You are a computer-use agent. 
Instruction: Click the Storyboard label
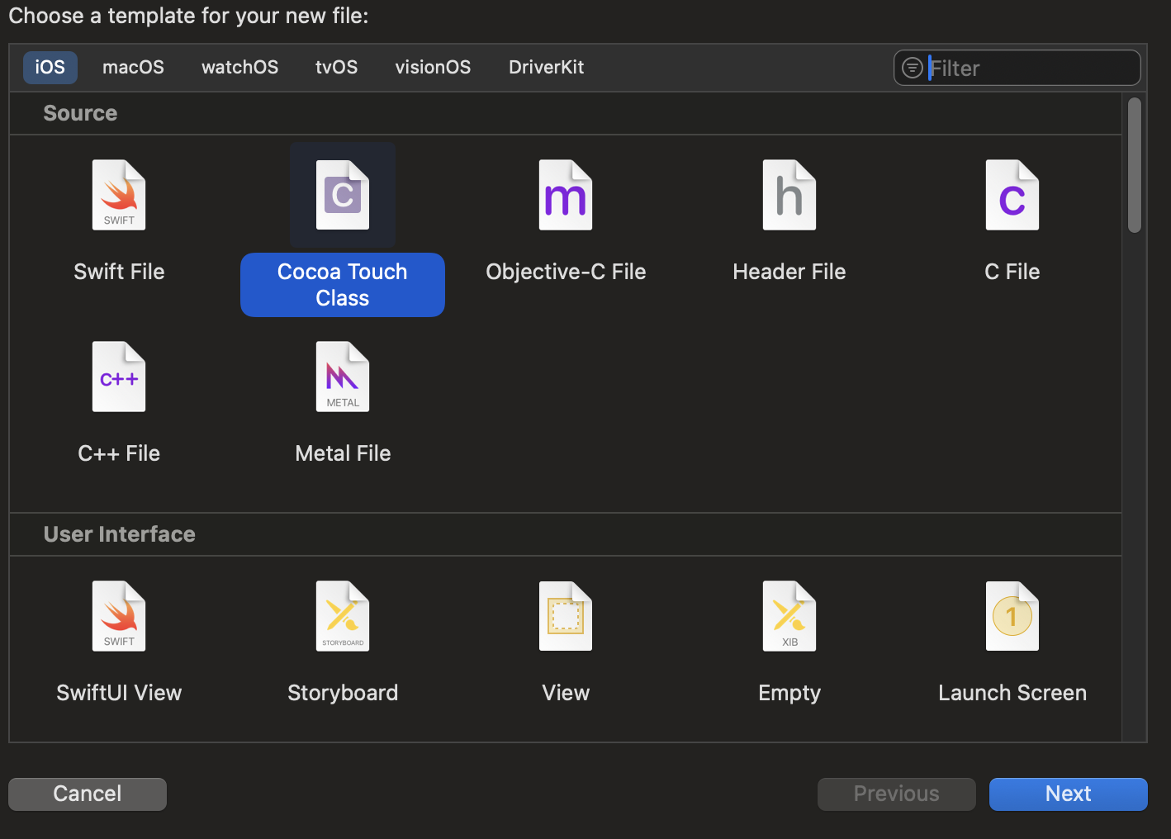(343, 693)
